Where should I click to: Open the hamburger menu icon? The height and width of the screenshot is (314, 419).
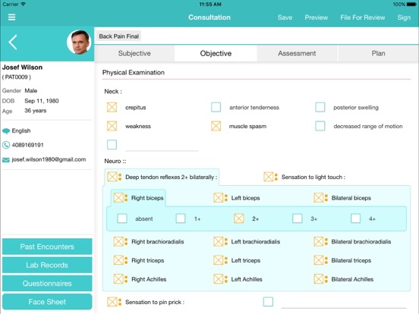(x=11, y=17)
